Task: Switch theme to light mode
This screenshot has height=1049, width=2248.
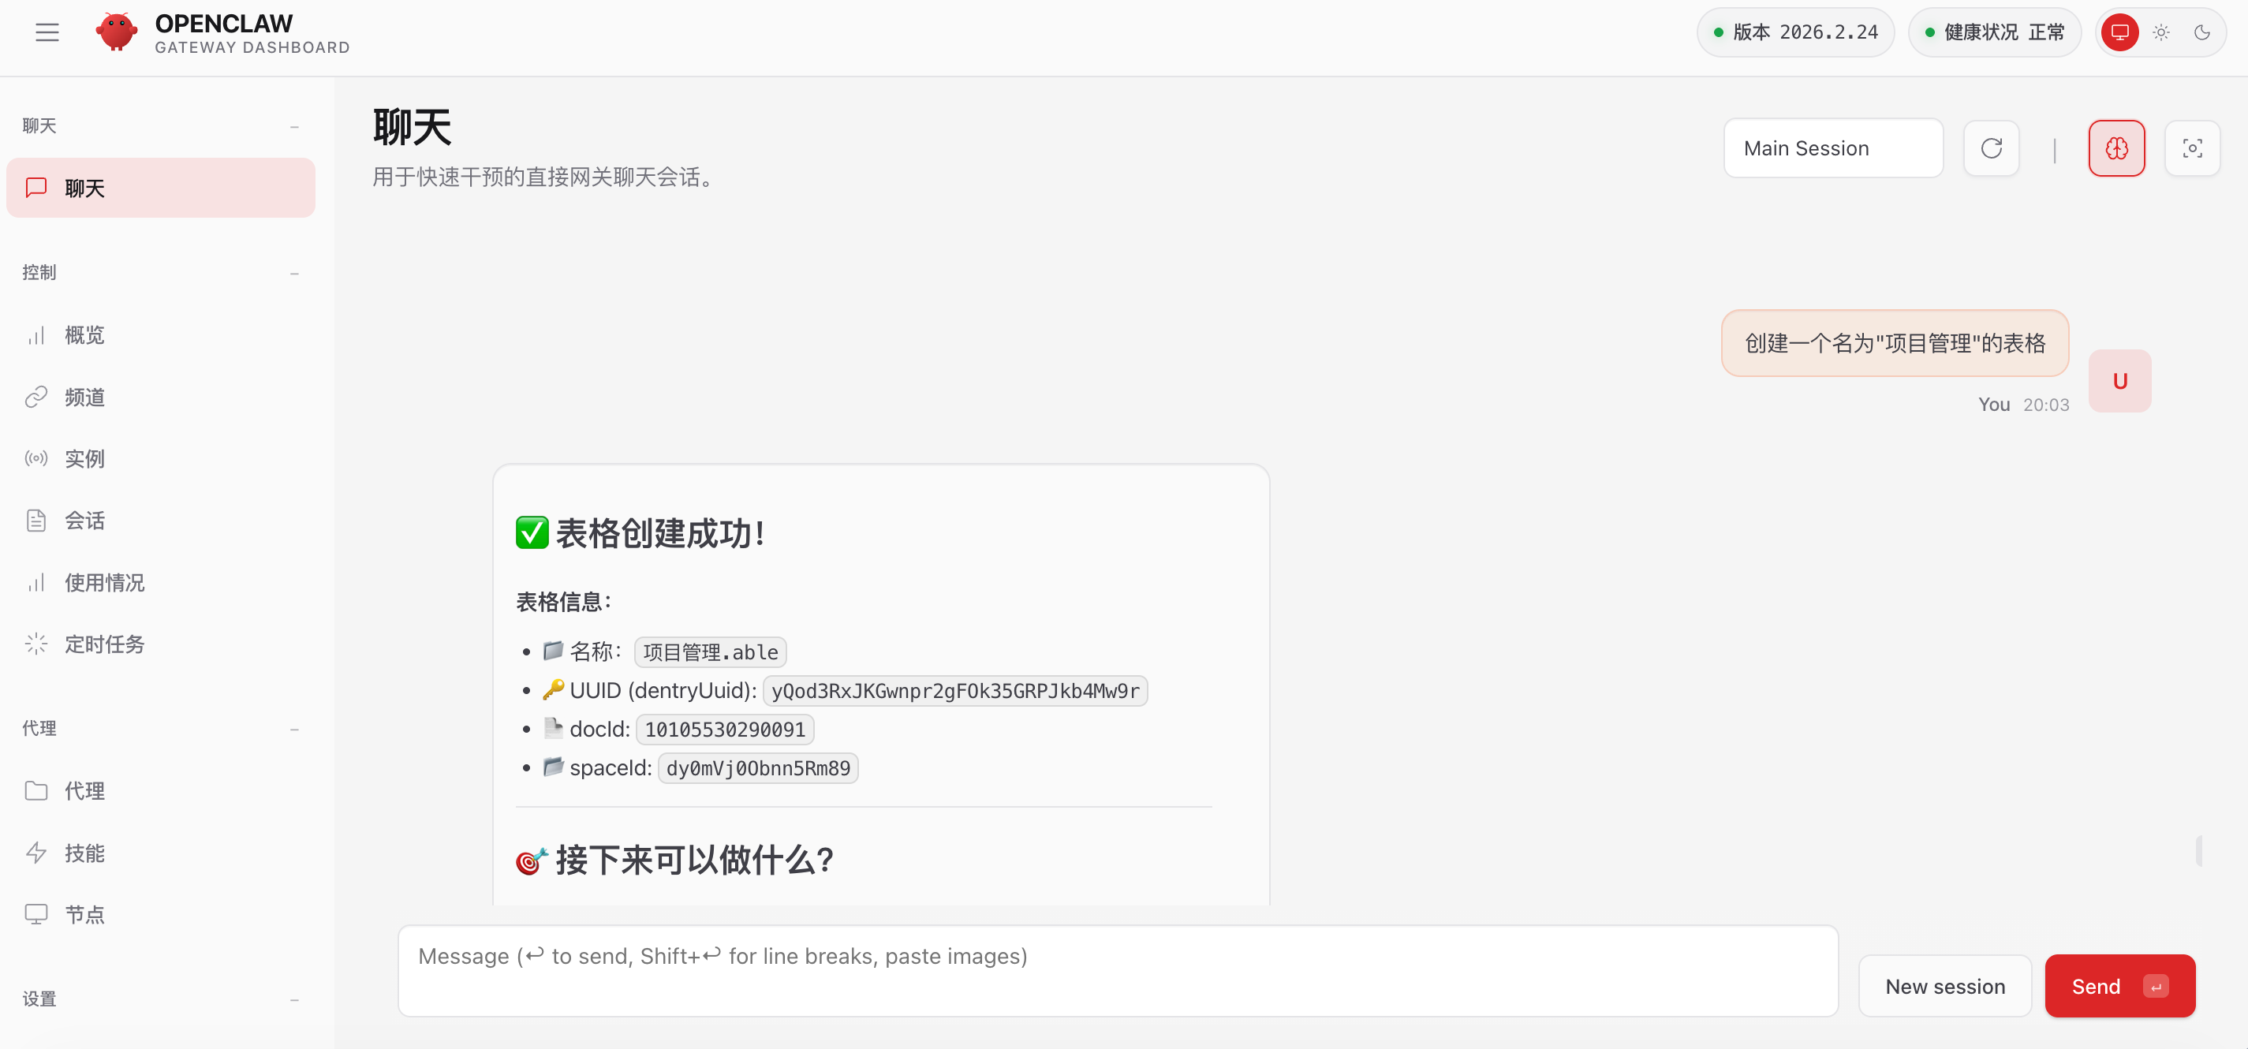Action: point(2160,32)
